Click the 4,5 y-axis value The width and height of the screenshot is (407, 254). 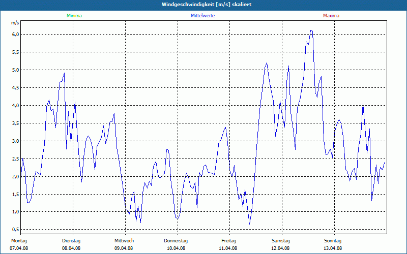(x=16, y=87)
